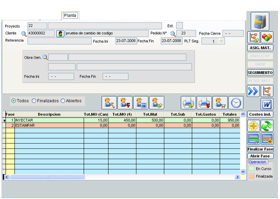Click the top Fecha Ini field 23-07-2008

coord(126,41)
